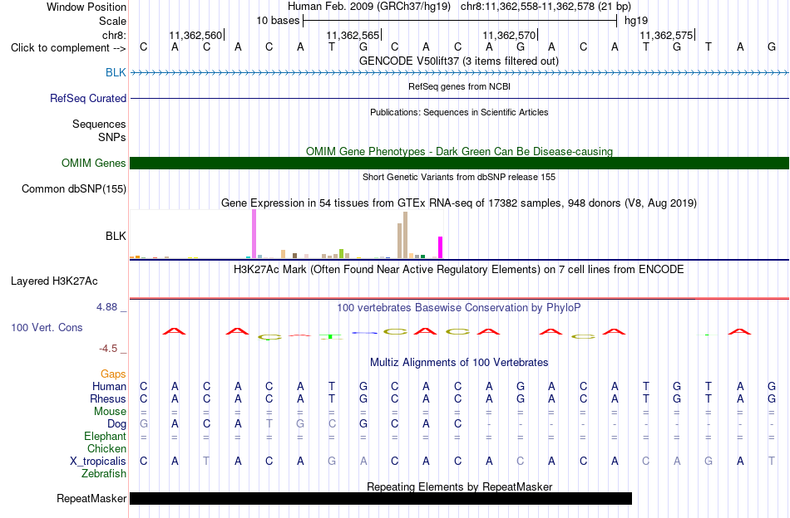The height and width of the screenshot is (518, 790).
Task: Click the OMIM Genes track label
Action: (93, 163)
